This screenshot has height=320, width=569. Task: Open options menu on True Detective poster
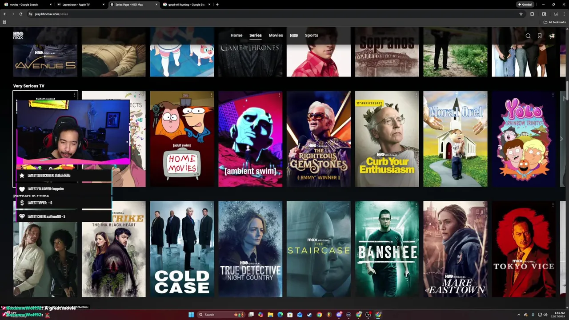pyautogui.click(x=280, y=205)
